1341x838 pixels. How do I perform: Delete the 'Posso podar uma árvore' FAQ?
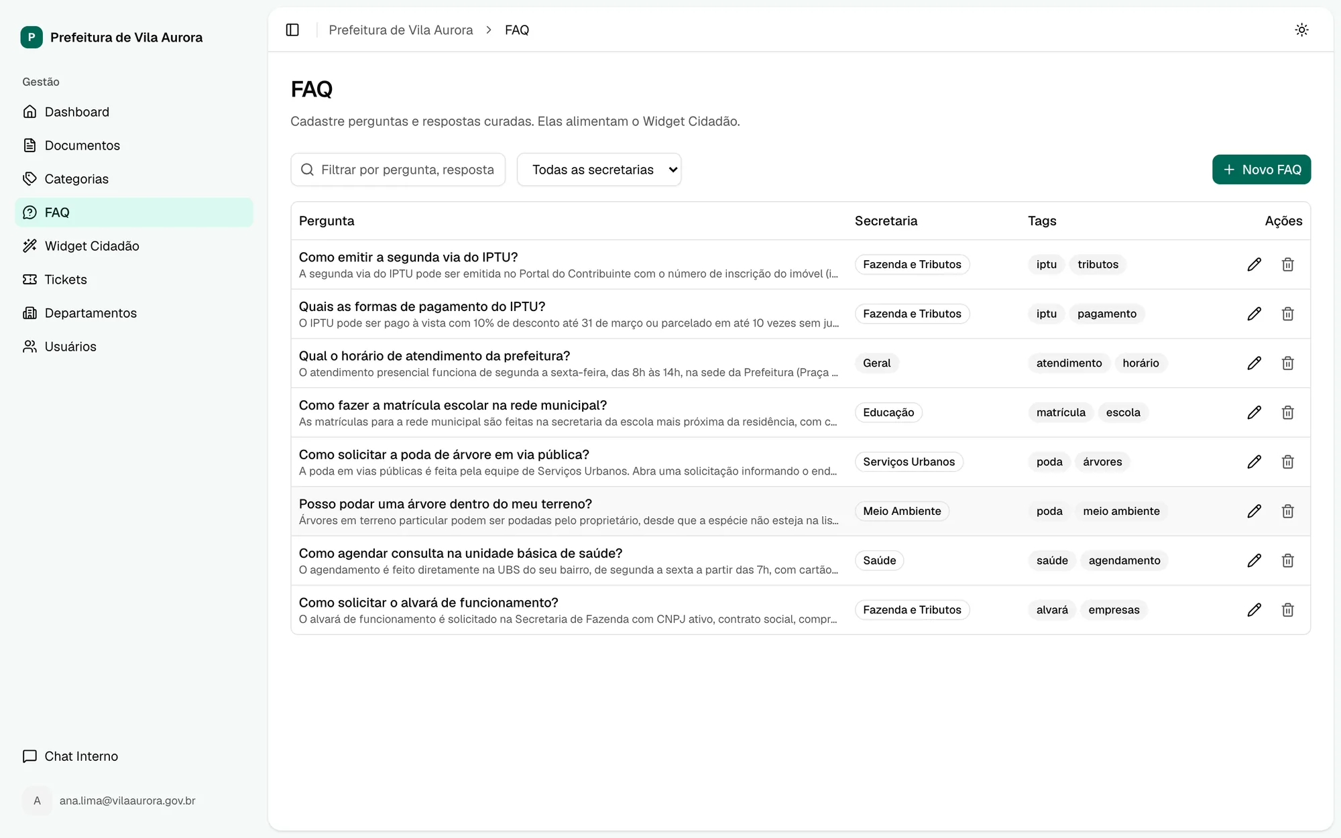[1287, 511]
